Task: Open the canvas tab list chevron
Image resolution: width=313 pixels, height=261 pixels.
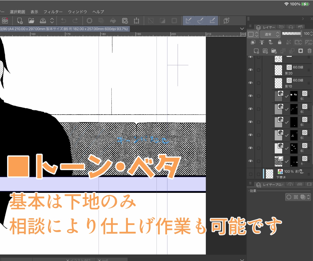Action: click(x=242, y=29)
